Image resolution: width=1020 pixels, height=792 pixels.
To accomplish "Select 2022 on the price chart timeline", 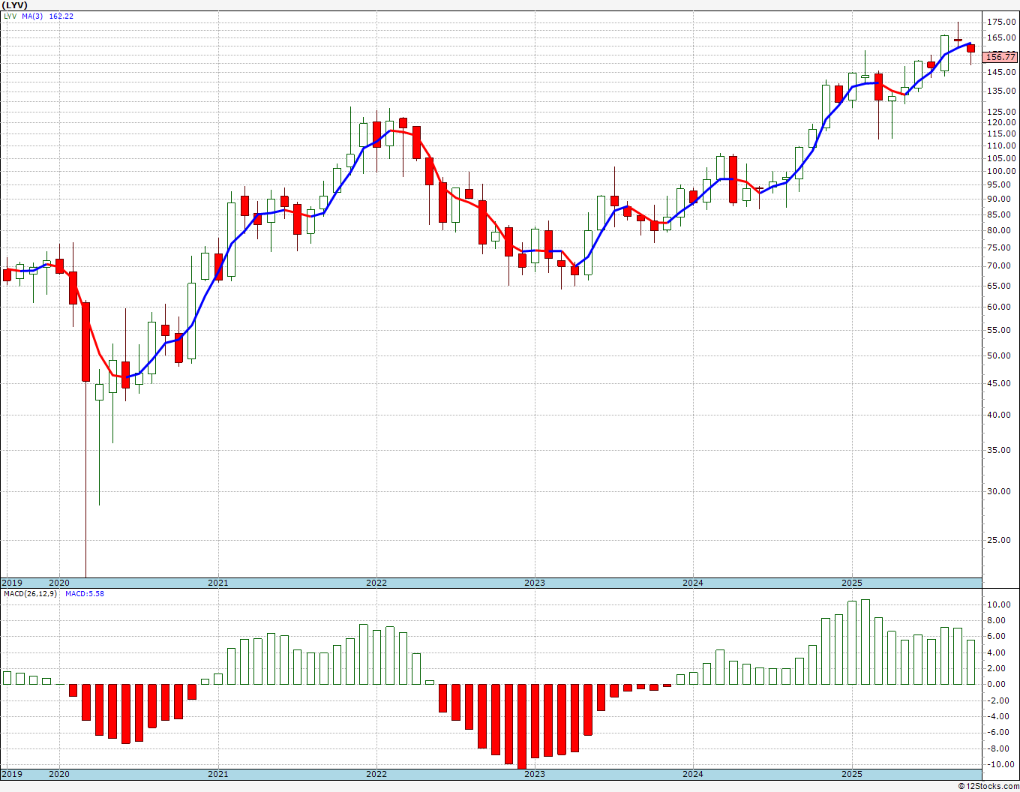I will [x=376, y=583].
